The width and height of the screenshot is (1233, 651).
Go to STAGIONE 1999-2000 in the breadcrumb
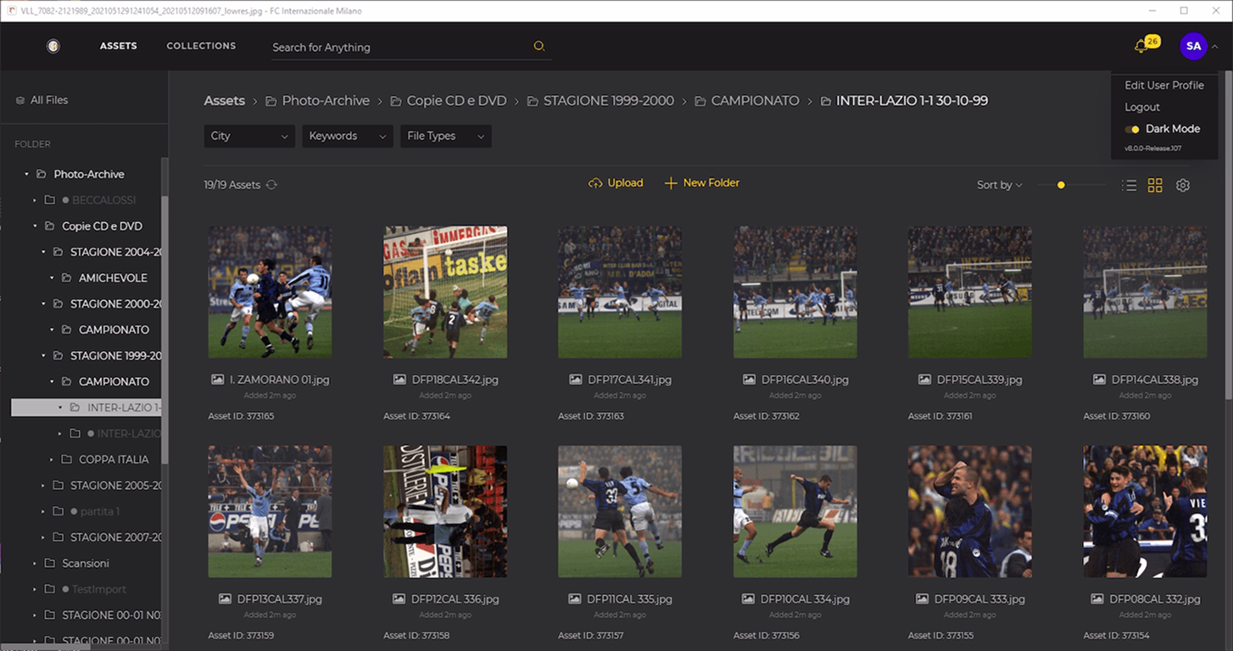608,101
